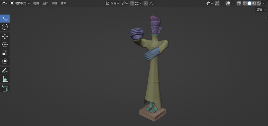Toggle the snap magnet button
The width and height of the screenshot is (268, 126).
pos(132,3)
